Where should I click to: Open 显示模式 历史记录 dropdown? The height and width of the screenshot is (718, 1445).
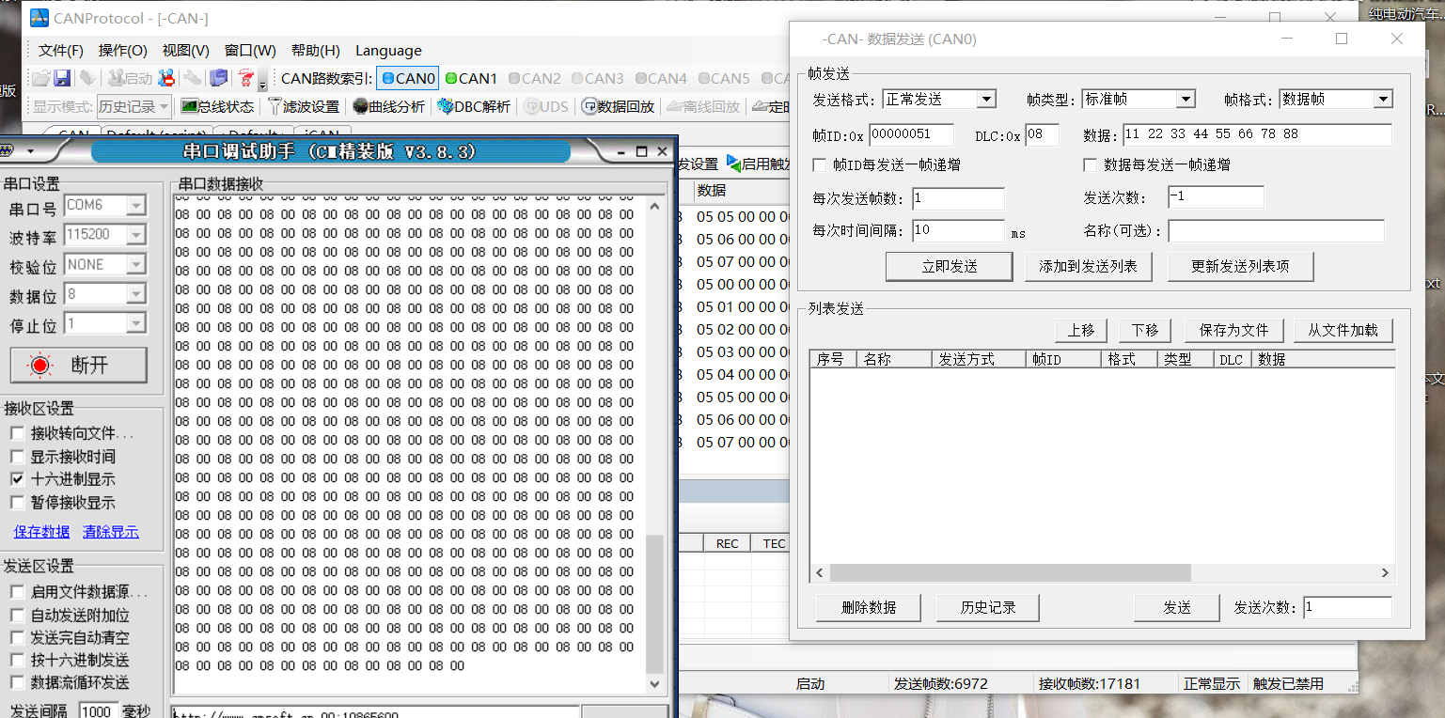134,106
